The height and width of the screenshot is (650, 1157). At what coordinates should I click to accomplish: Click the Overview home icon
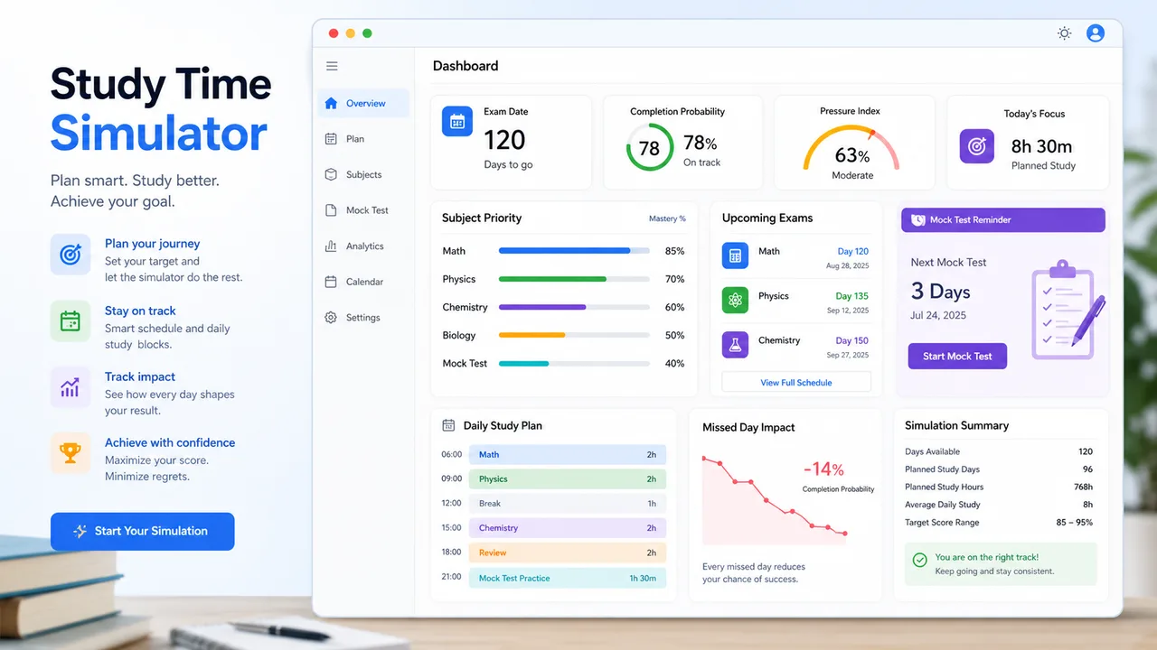click(x=331, y=103)
